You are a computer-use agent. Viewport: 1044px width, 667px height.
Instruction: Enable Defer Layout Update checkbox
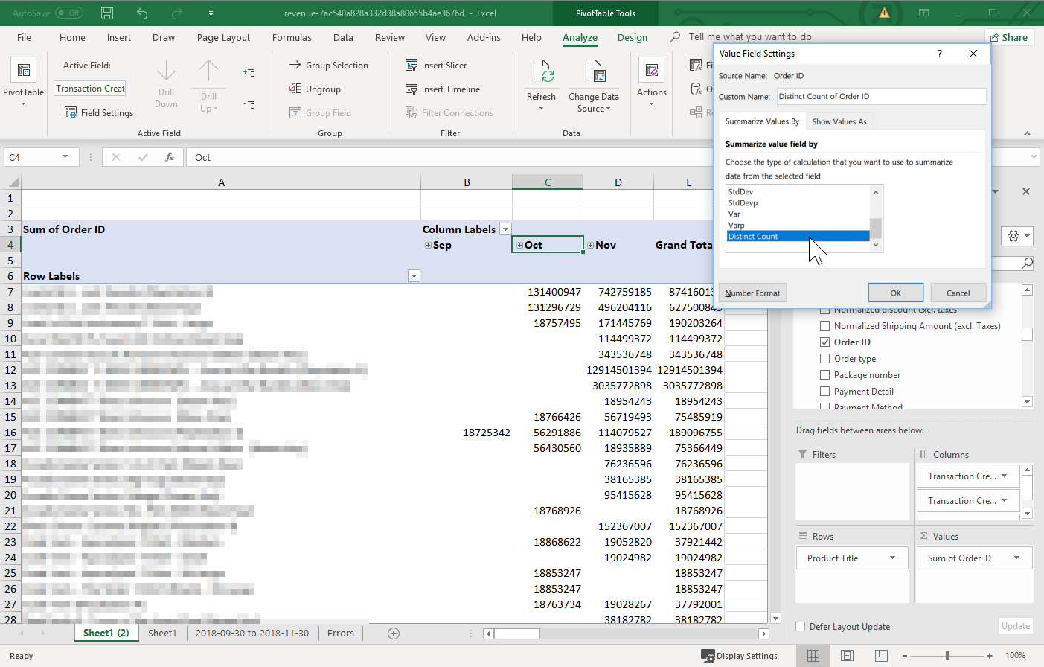[x=801, y=627]
